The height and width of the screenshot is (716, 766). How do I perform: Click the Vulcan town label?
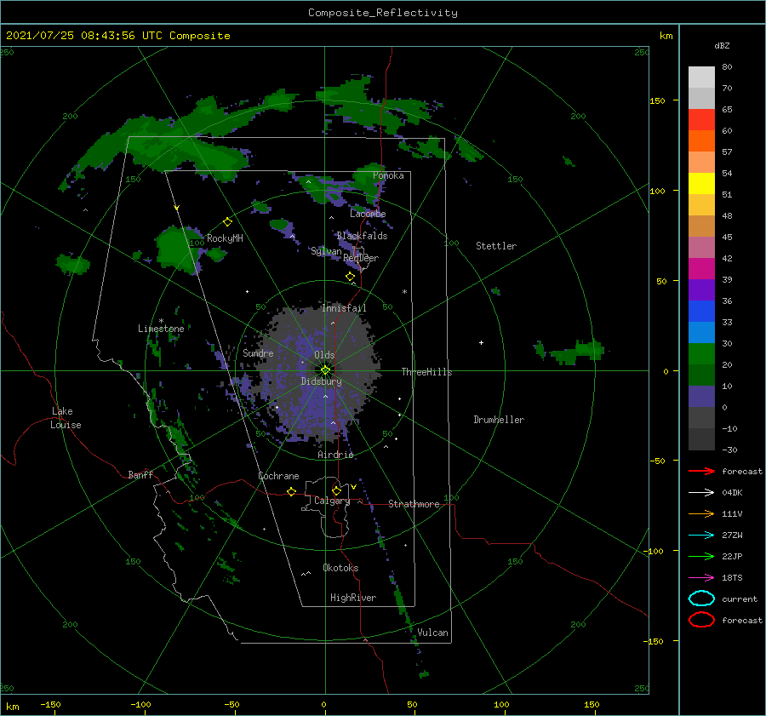(x=432, y=633)
